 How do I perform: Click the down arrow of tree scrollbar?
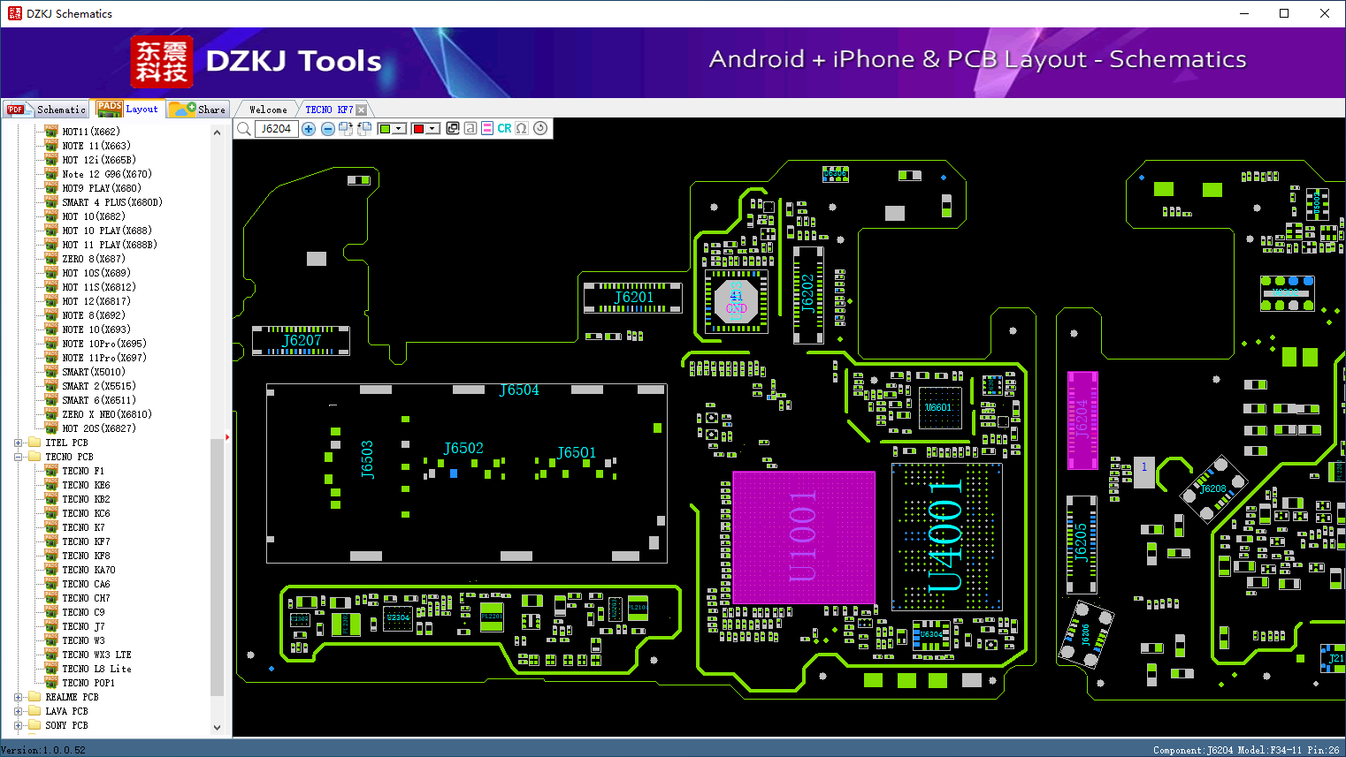coord(218,728)
